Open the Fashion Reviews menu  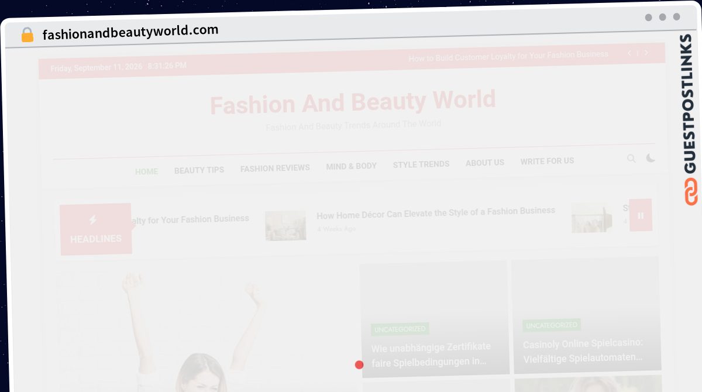275,168
